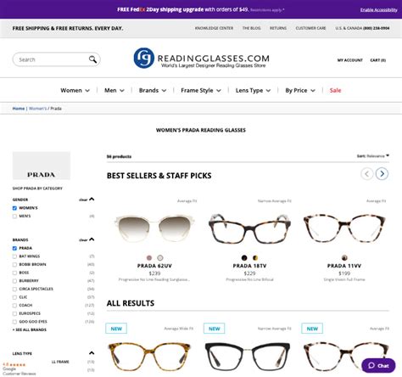402x377 pixels.
Task: Uncheck the Women's gender filter
Action: pyautogui.click(x=14, y=208)
